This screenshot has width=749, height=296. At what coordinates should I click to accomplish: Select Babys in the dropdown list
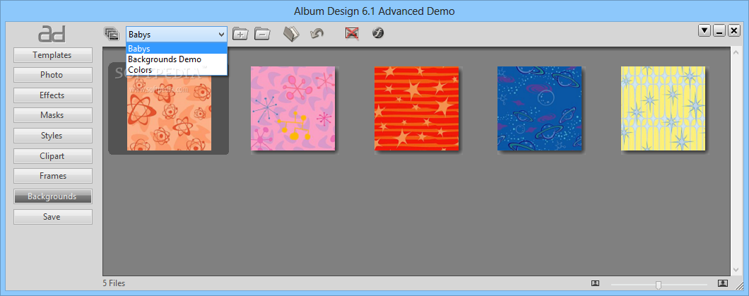click(x=177, y=48)
